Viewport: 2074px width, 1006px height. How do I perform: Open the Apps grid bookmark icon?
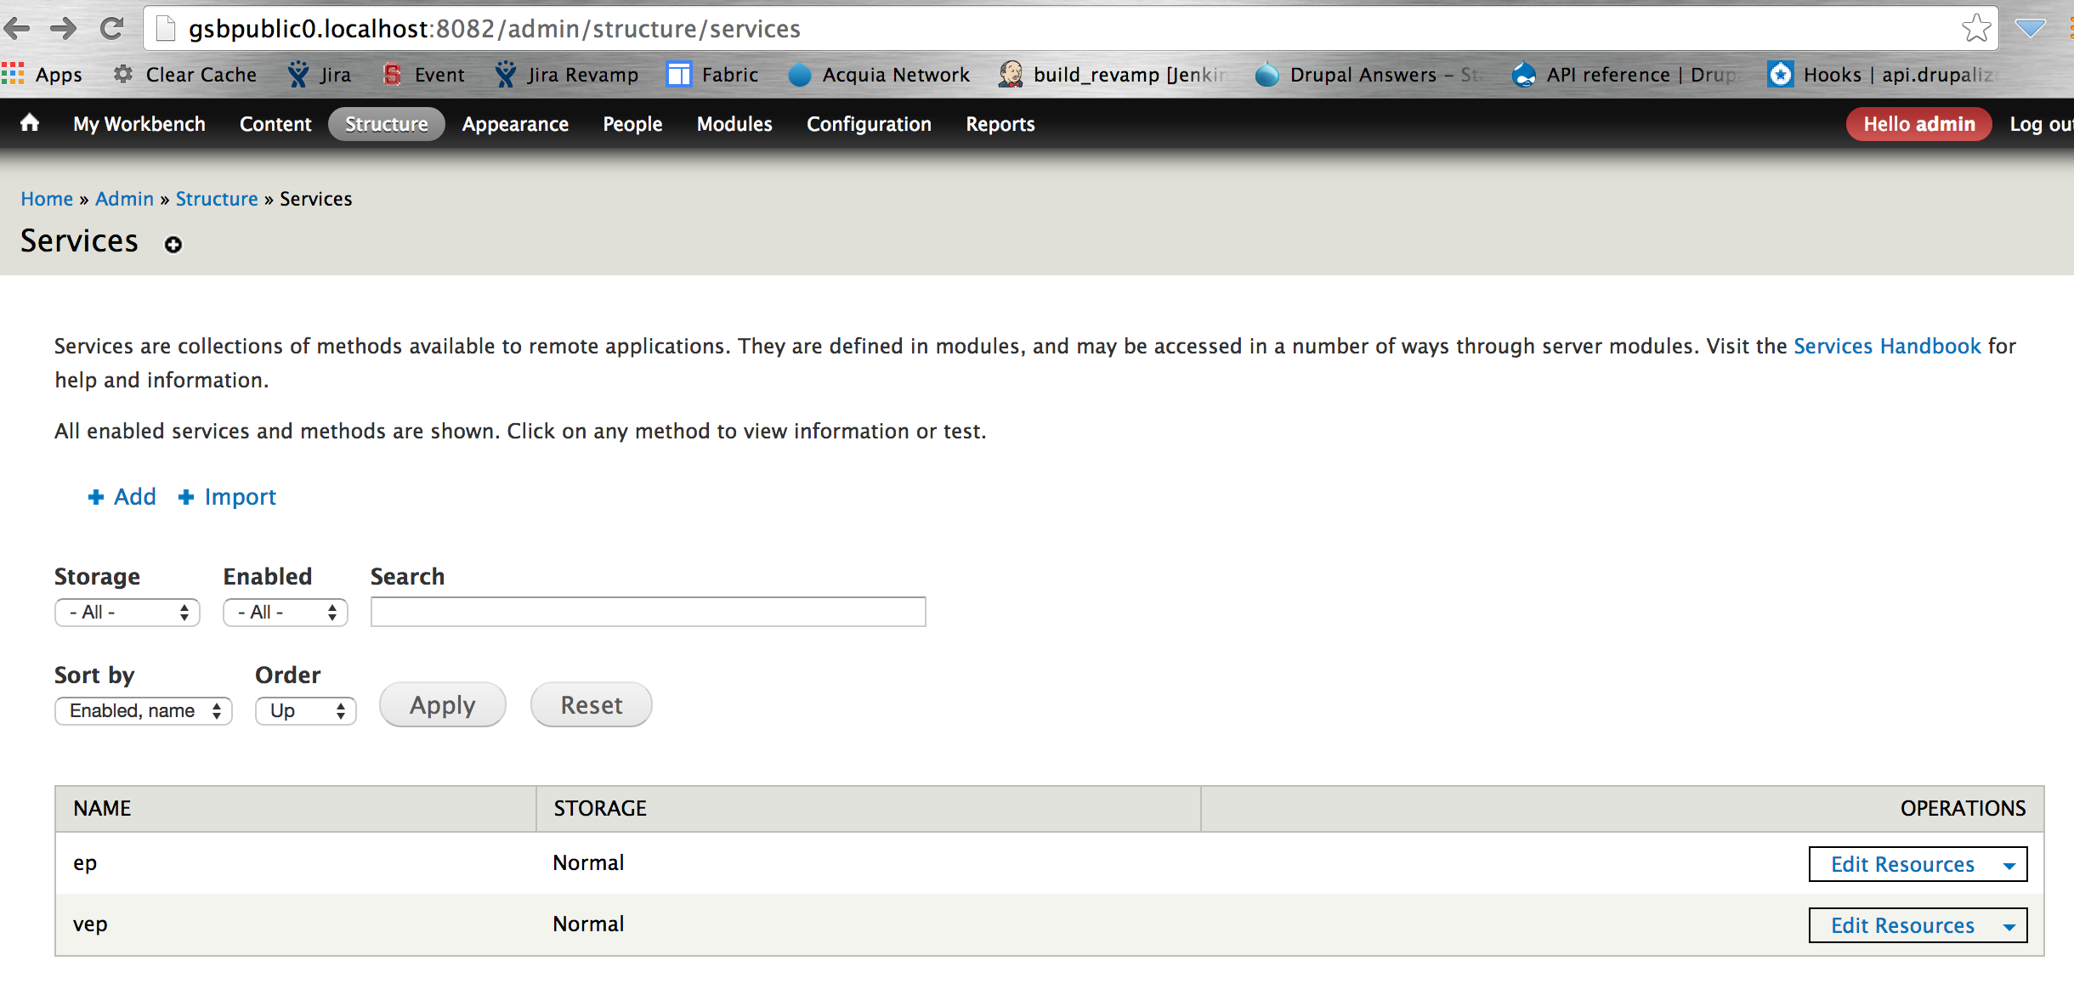point(13,75)
